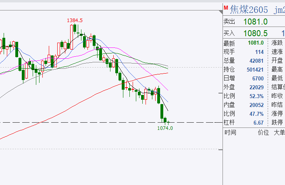Click the 现手 label
This screenshot has height=185, width=285.
tap(229, 52)
